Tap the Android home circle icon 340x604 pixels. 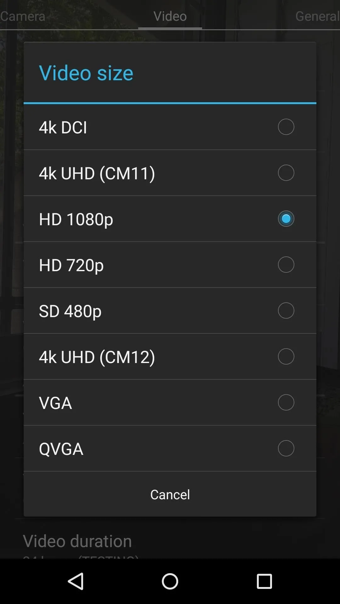click(x=170, y=581)
